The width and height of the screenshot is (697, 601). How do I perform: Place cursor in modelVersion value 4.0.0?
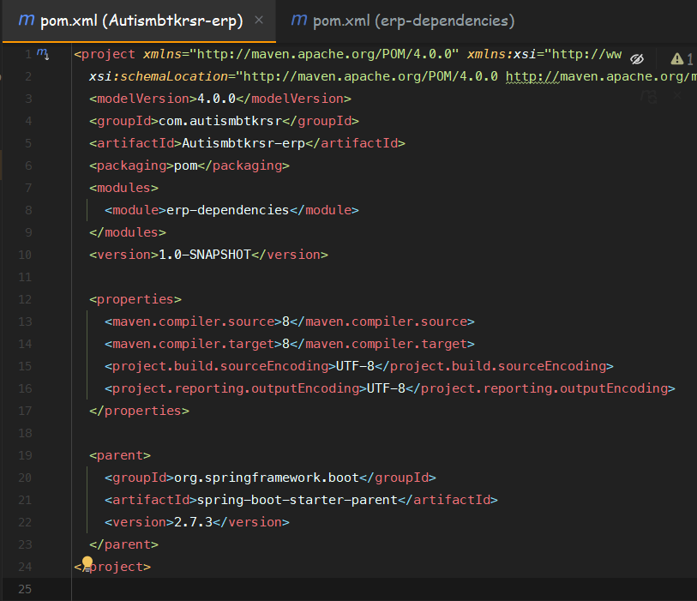pyautogui.click(x=217, y=99)
